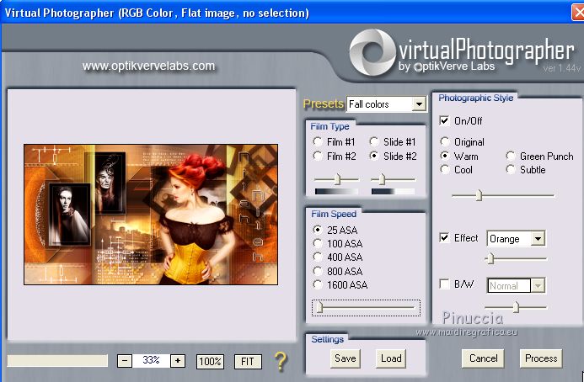The width and height of the screenshot is (584, 382).
Task: Toggle the Effect checkbox
Action: (x=444, y=237)
